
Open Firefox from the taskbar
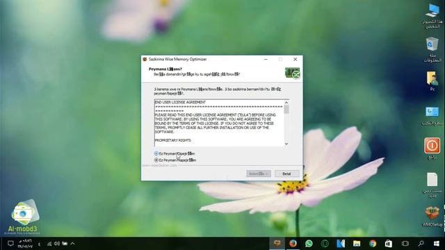pyautogui.click(x=293, y=244)
